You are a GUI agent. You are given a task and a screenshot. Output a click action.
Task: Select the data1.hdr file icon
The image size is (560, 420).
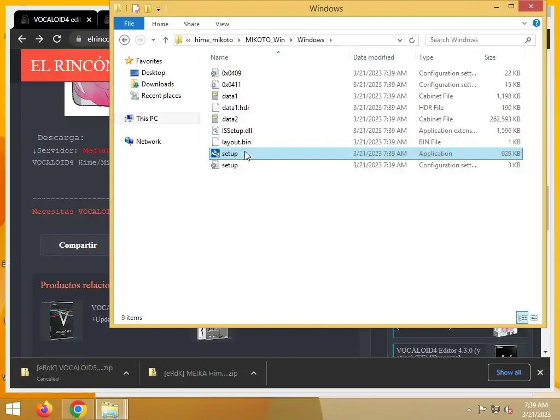point(215,108)
